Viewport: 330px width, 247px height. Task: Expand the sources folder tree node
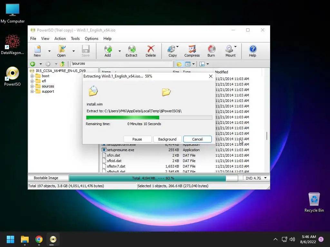pyautogui.click(x=32, y=86)
